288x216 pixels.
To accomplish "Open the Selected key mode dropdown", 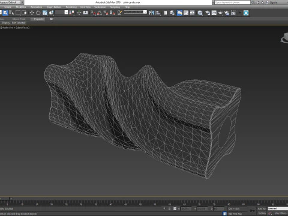I will pos(278,209).
